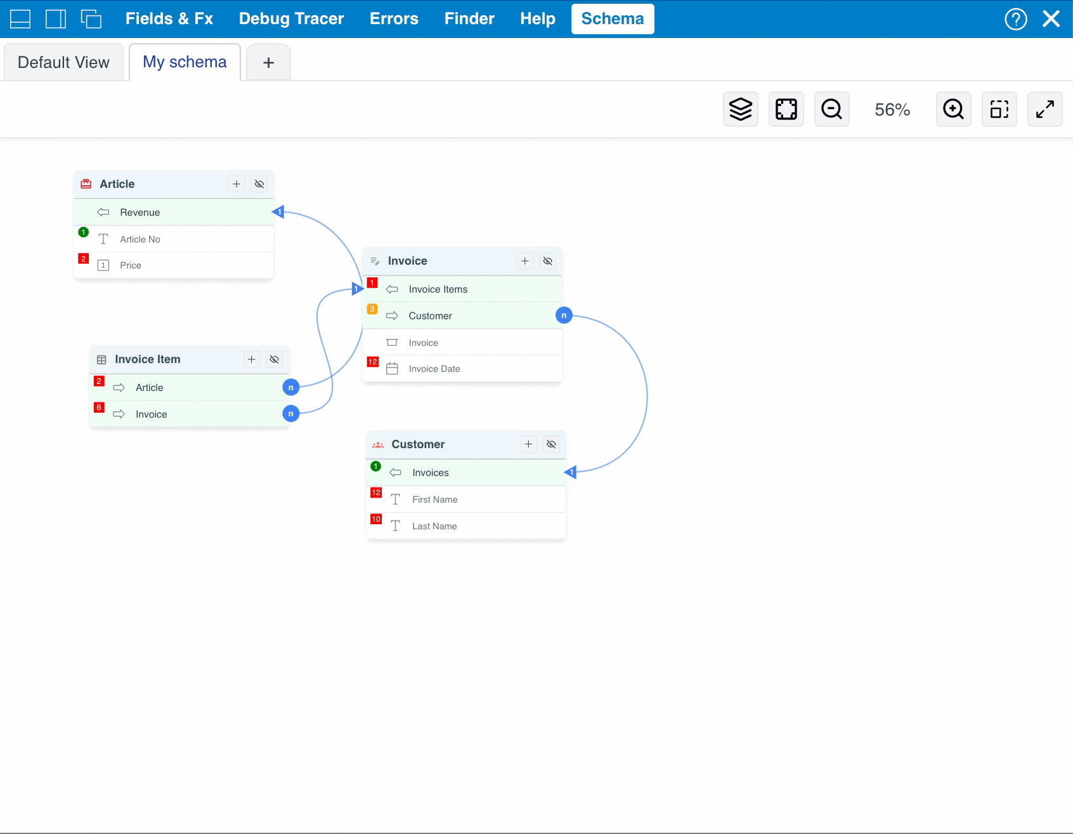The width and height of the screenshot is (1073, 834).
Task: Click the fit-to-screen frame icon
Action: tap(786, 109)
